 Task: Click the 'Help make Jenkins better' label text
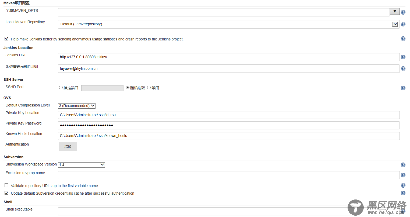tap(97, 39)
